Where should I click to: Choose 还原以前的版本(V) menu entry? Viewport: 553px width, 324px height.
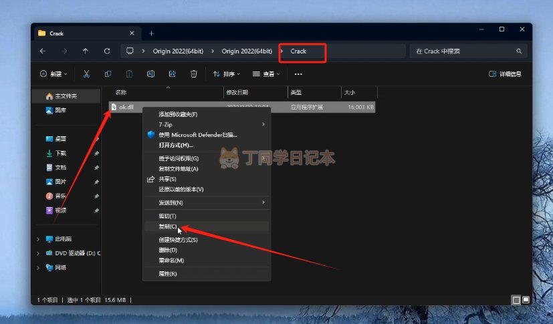click(x=207, y=189)
